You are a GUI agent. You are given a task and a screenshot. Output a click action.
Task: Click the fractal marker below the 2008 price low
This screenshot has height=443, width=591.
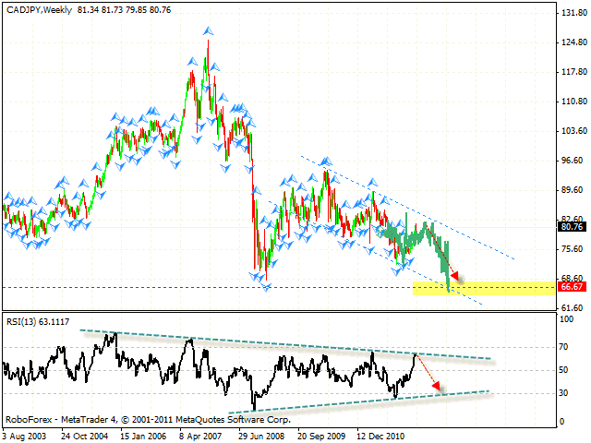click(x=267, y=289)
